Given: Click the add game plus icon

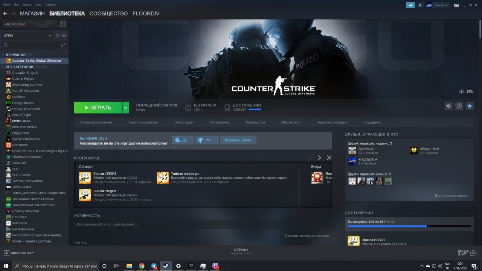Looking at the screenshot, I should tap(6, 253).
